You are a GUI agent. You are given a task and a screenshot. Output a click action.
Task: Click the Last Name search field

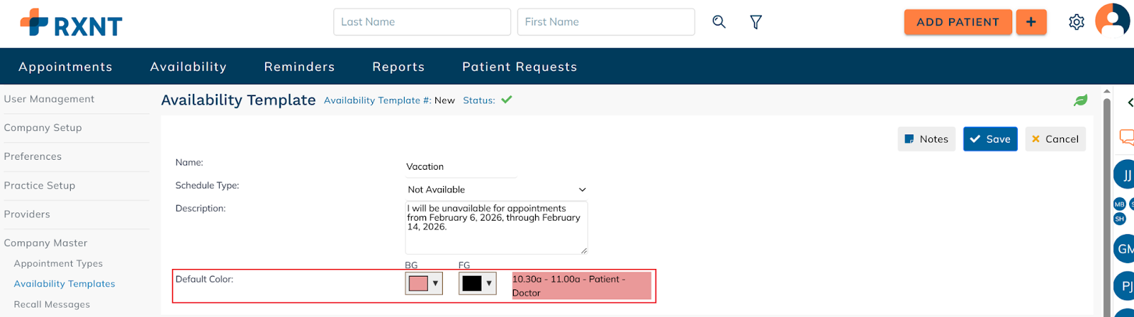[422, 22]
